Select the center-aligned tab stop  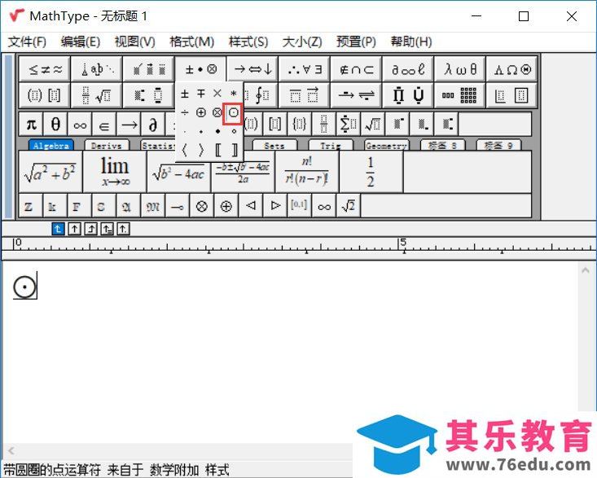[74, 229]
